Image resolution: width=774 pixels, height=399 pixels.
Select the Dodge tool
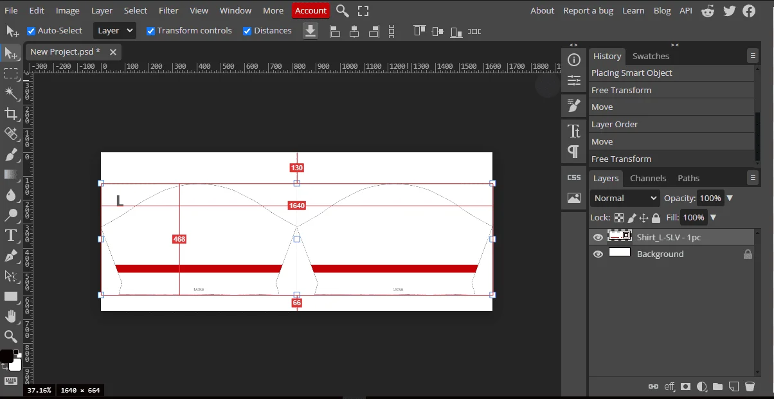click(x=11, y=215)
